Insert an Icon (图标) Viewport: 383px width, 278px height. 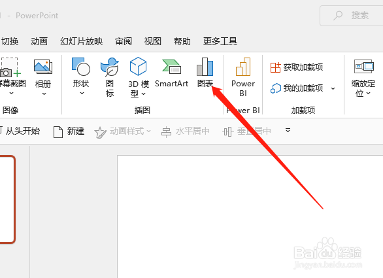click(110, 77)
